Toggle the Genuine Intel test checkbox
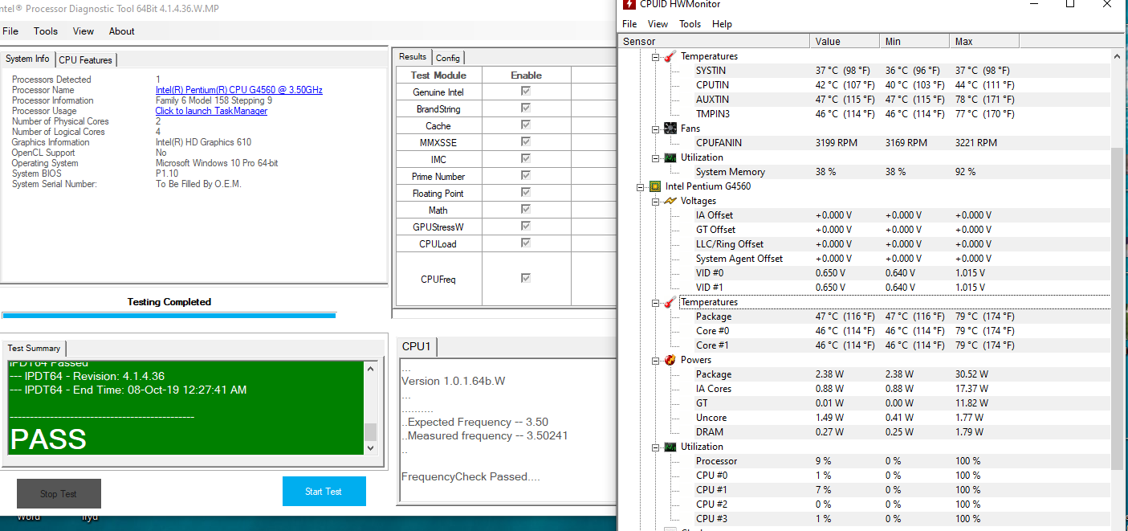The height and width of the screenshot is (531, 1128). pyautogui.click(x=526, y=92)
